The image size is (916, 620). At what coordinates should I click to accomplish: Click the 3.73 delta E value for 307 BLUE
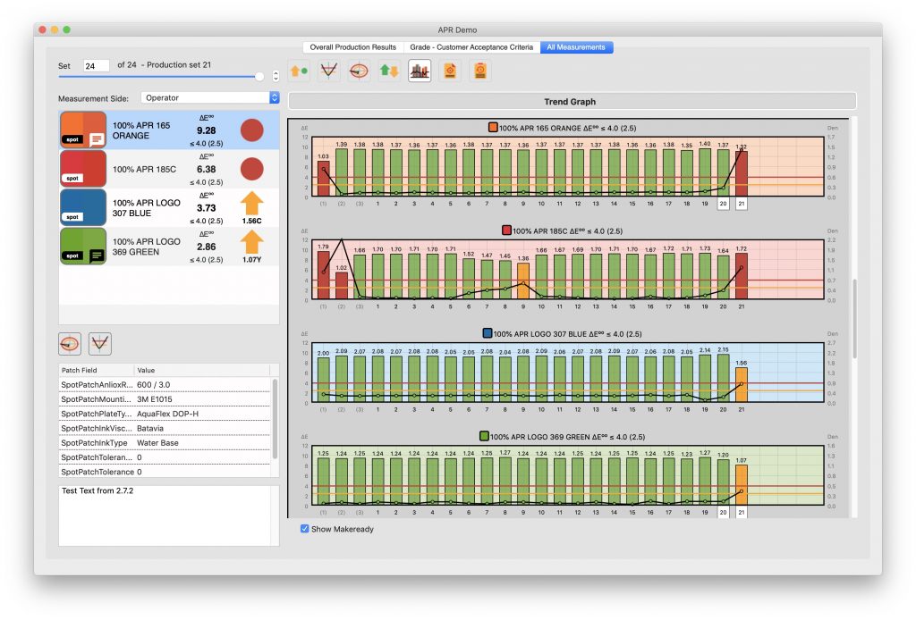tap(207, 207)
